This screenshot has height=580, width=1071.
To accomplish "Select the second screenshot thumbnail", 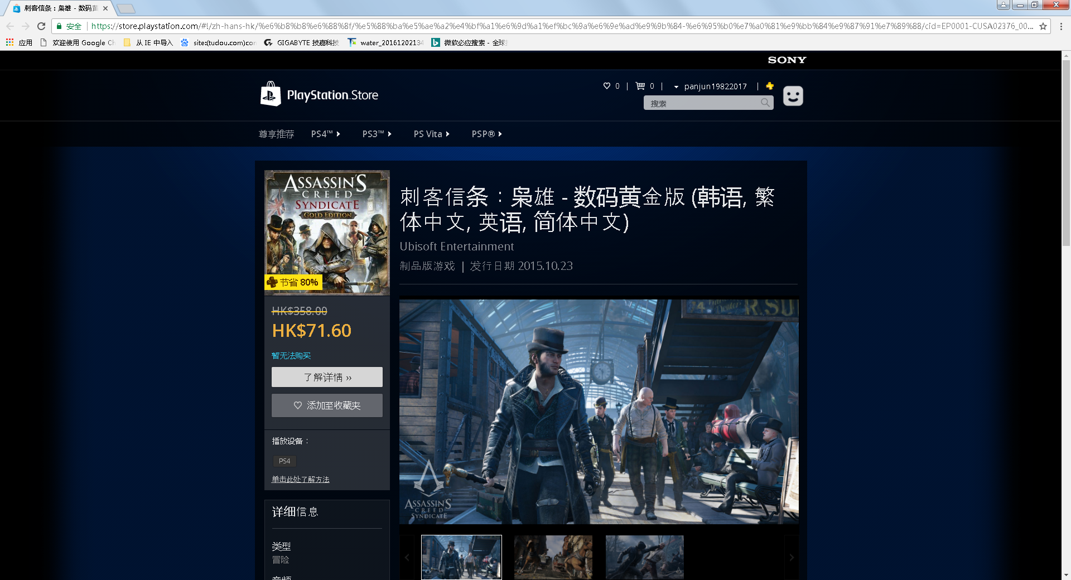I will point(553,557).
